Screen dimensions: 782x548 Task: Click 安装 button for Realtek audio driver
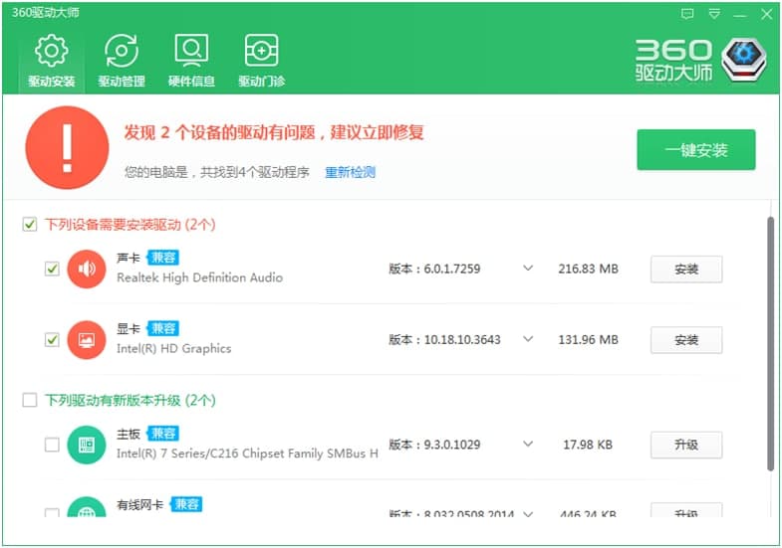click(x=685, y=270)
